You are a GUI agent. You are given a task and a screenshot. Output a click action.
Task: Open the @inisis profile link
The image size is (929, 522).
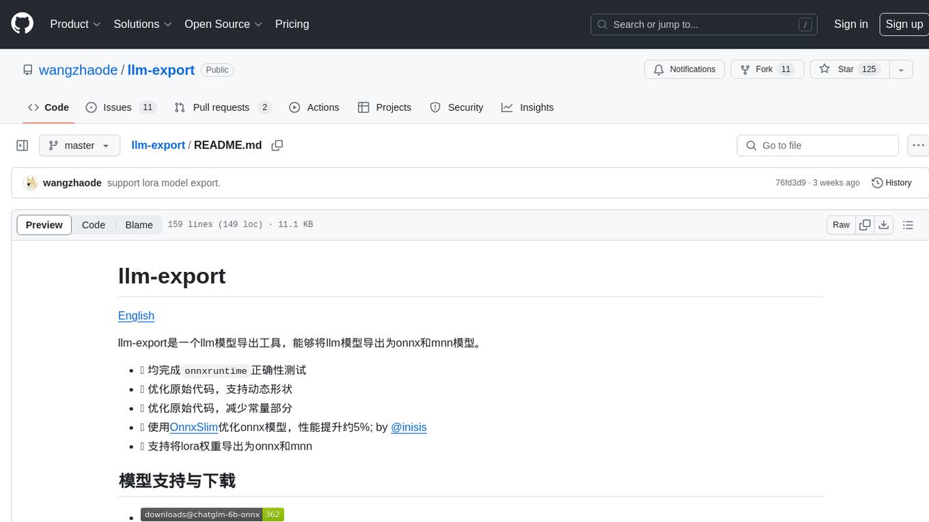click(x=408, y=427)
